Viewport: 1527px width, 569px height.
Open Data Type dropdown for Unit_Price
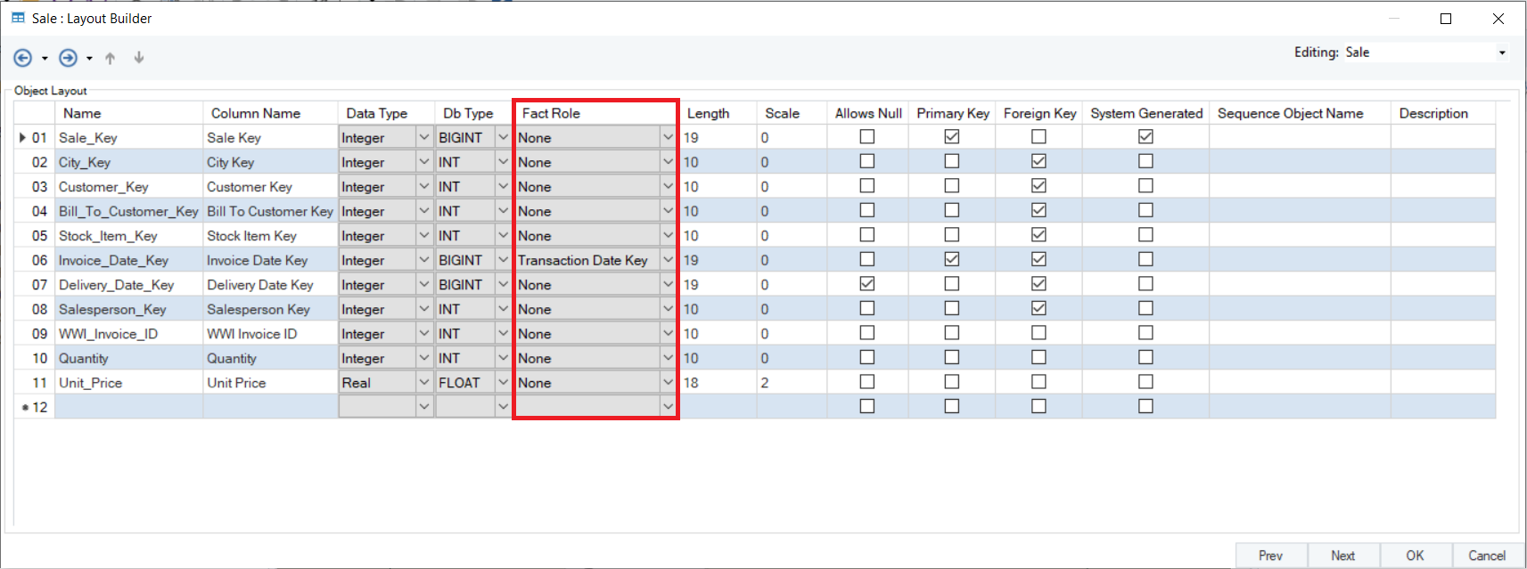click(x=423, y=382)
